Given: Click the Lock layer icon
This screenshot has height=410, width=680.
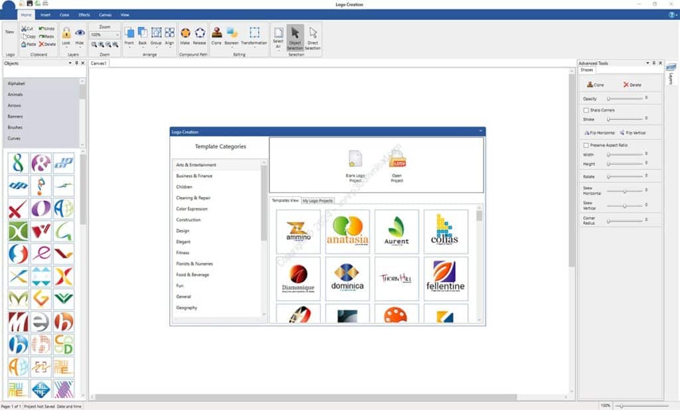Looking at the screenshot, I should pyautogui.click(x=66, y=33).
